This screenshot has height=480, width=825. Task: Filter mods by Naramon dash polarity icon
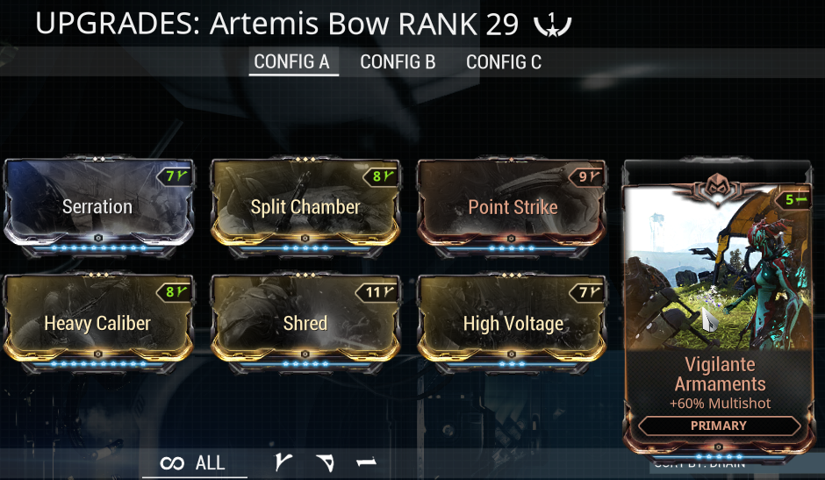(x=366, y=462)
